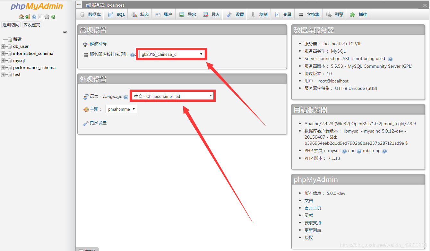This screenshot has width=430, height=251.
Task: Click the 主题 theme label link
Action: [x=94, y=109]
